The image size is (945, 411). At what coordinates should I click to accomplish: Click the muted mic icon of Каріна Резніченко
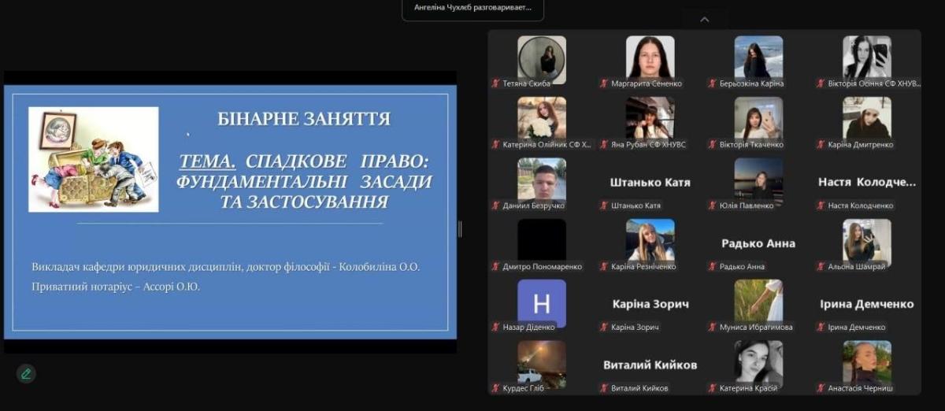coord(605,266)
